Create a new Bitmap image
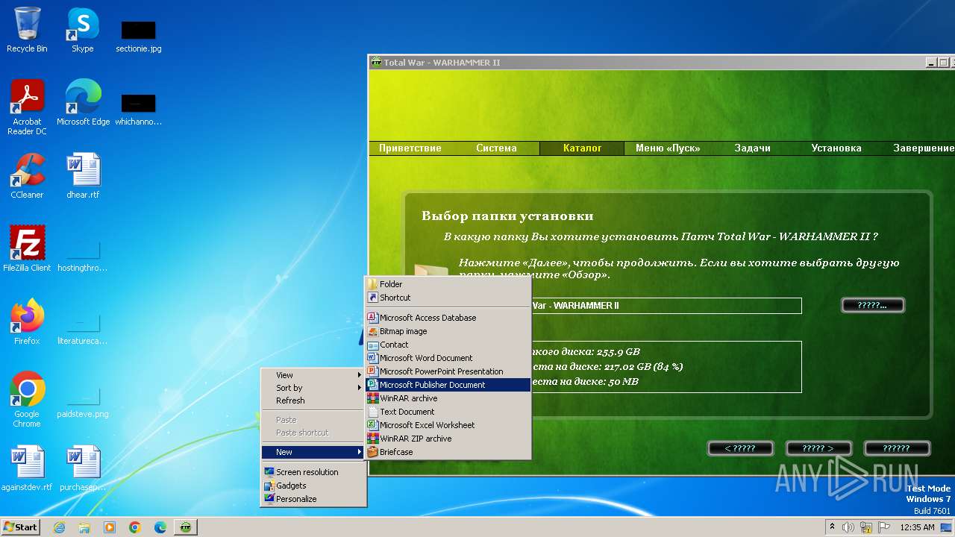The height and width of the screenshot is (537, 955). (x=448, y=331)
